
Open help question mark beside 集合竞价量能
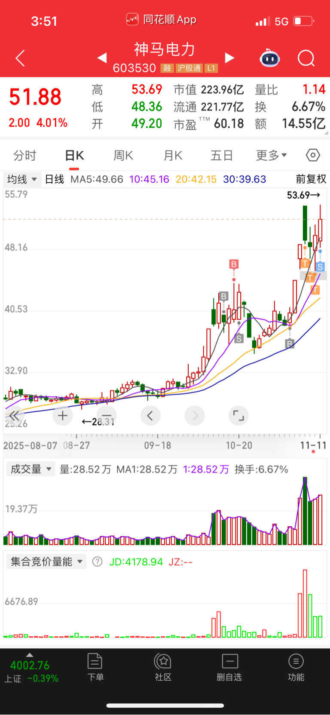[x=98, y=562]
